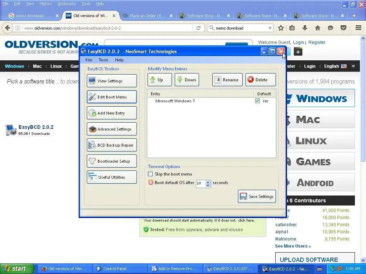
Task: Open Firefox Bookmarks menu
Action: coord(67,4)
